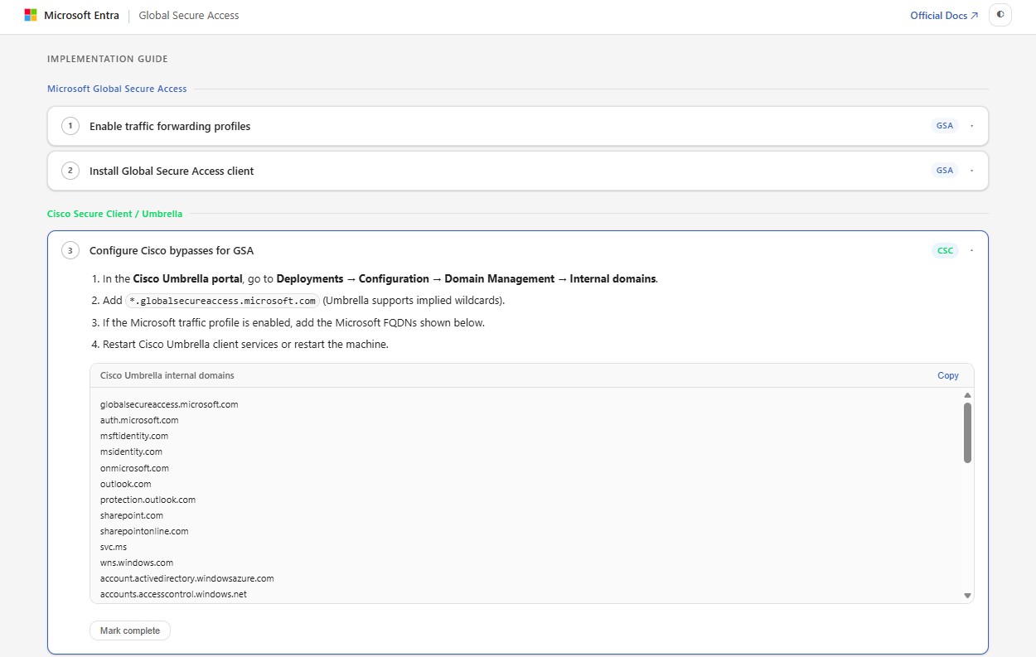Open the Official Docs link
The height and width of the screenshot is (657, 1036).
[944, 16]
